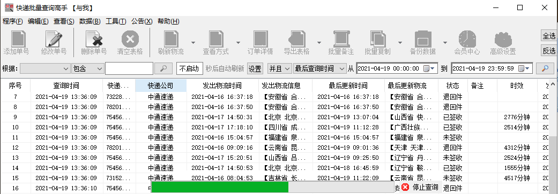Click the 导出表格 export table icon

297,38
